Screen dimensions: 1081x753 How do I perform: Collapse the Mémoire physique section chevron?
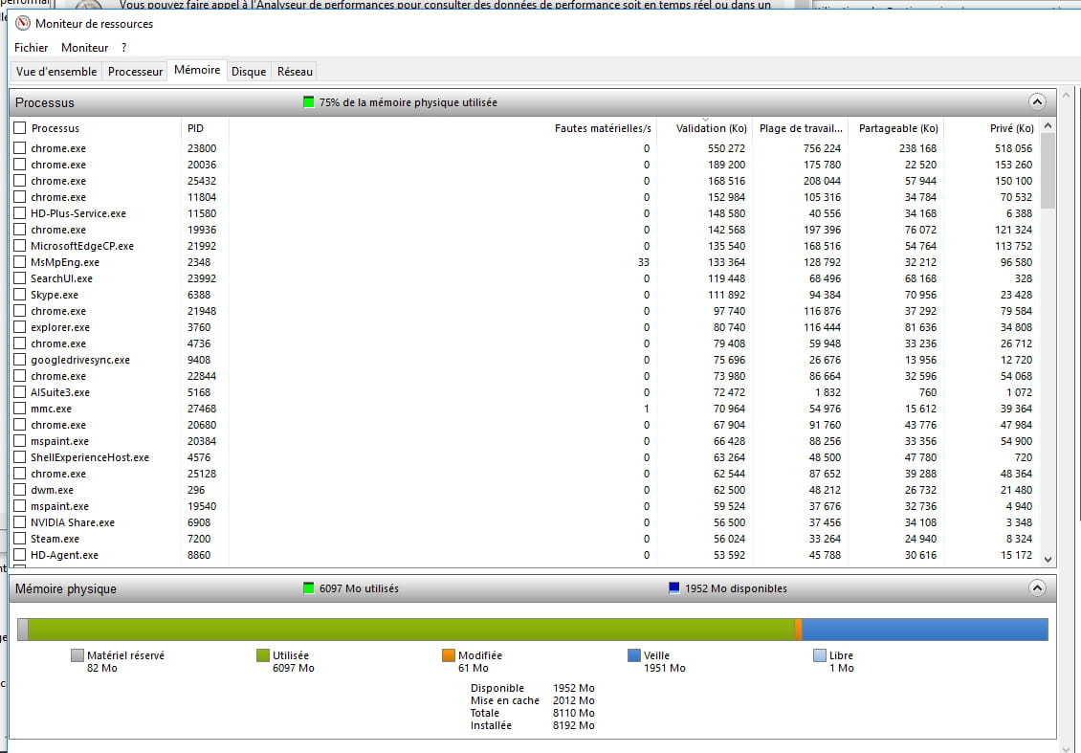[x=1037, y=588]
